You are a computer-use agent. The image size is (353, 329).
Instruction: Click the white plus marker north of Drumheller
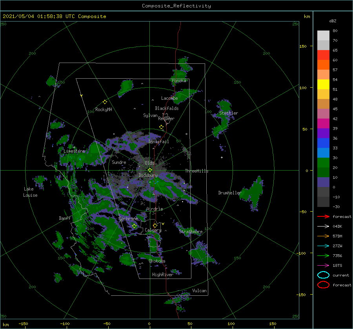[x=222, y=157]
